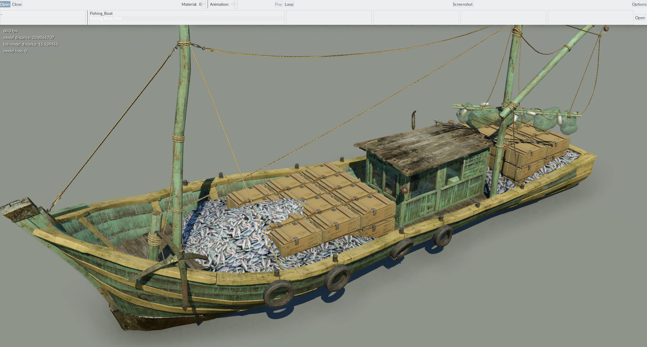
Task: Toggle the Loop animation button
Action: click(x=289, y=4)
